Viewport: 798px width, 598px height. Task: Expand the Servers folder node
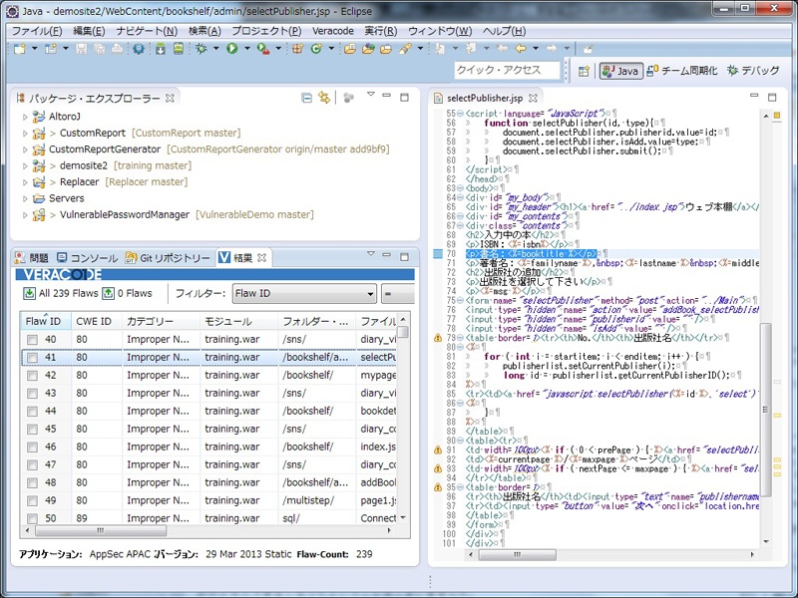point(25,198)
